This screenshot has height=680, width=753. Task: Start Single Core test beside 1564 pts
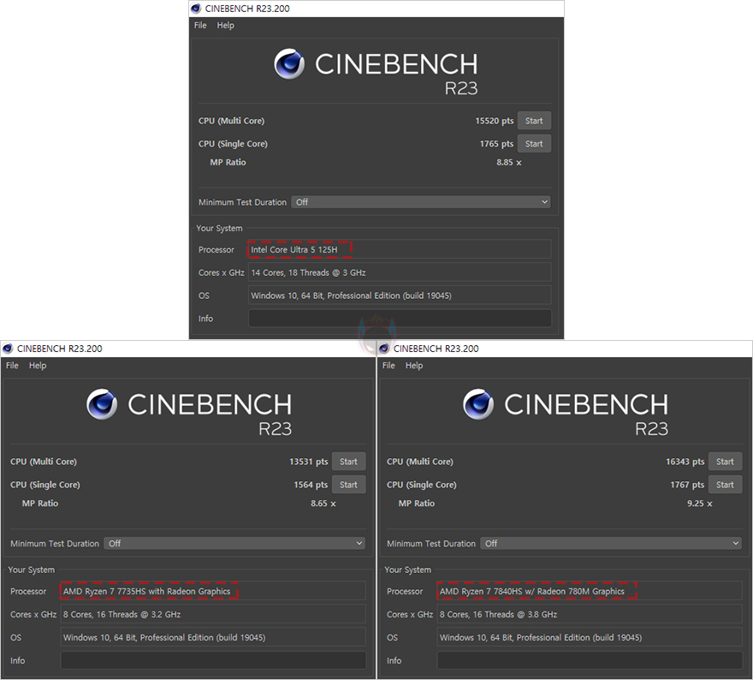(348, 485)
